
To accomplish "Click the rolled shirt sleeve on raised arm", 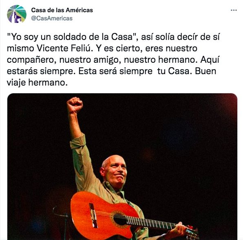I will tap(78, 141).
